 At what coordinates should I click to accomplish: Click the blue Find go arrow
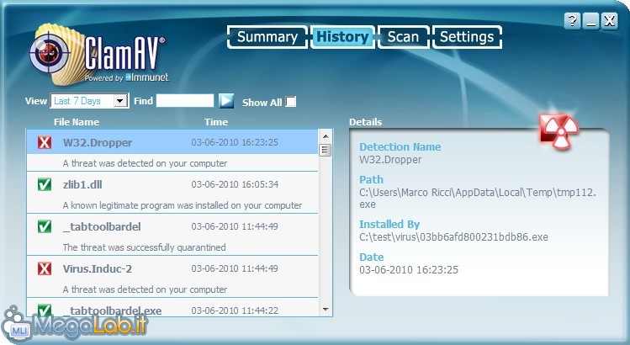(226, 100)
